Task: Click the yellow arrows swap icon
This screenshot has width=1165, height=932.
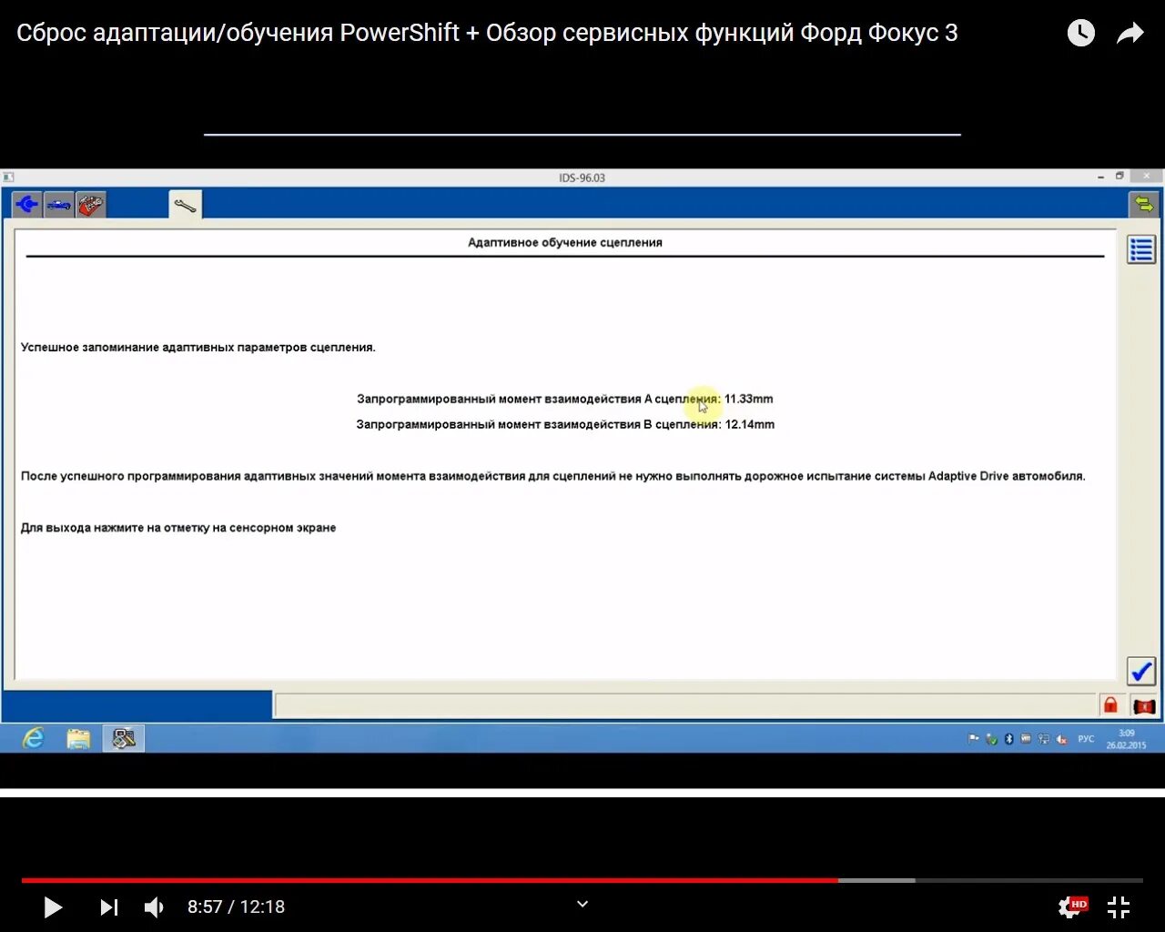Action: click(x=1143, y=205)
